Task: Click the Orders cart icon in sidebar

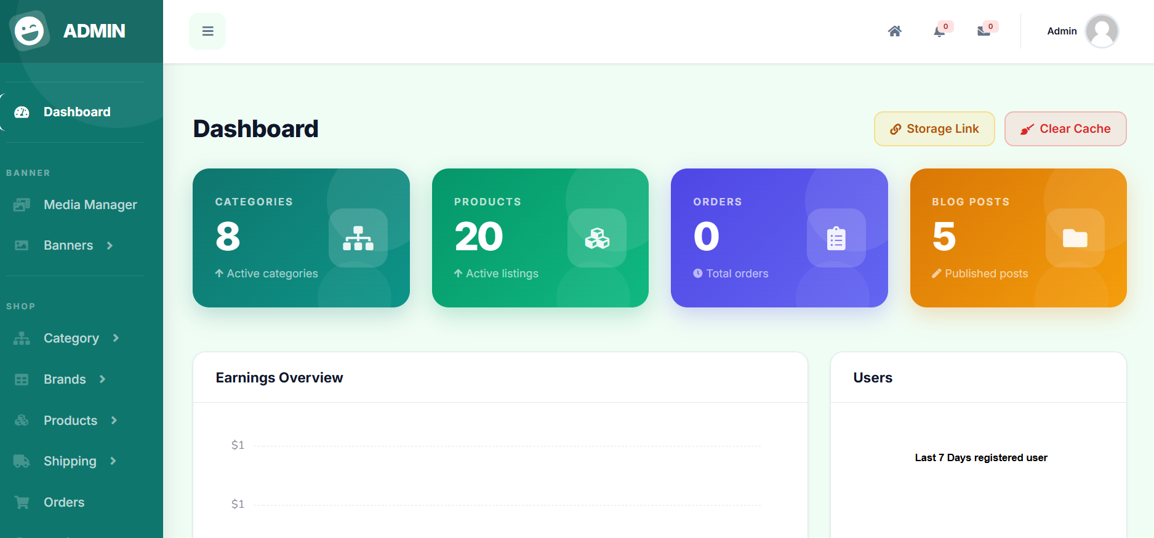Action: tap(22, 502)
